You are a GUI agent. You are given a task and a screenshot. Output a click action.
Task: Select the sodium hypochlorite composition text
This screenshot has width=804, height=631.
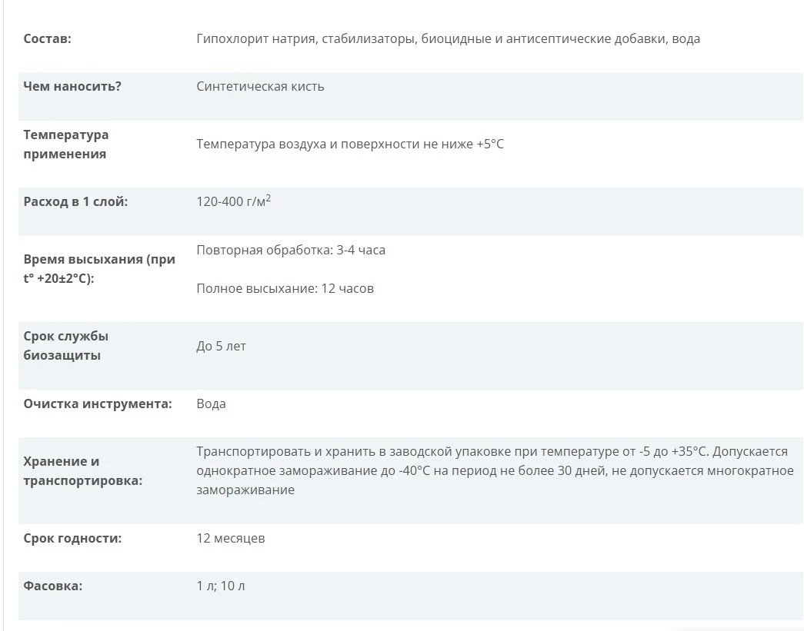[448, 39]
